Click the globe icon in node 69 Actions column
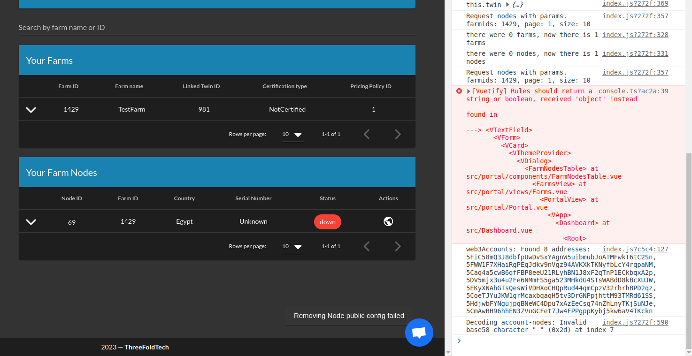Viewport: 692px width, 356px height. click(388, 221)
